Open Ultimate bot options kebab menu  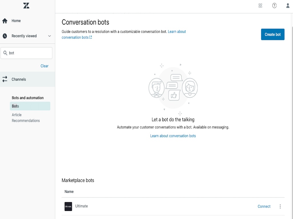tap(280, 206)
